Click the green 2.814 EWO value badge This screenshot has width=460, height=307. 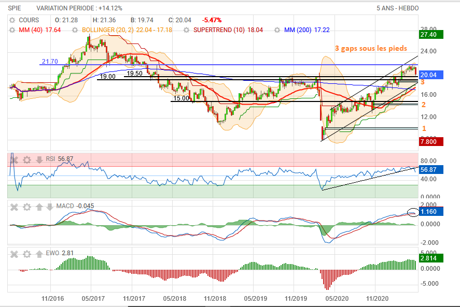point(431,258)
